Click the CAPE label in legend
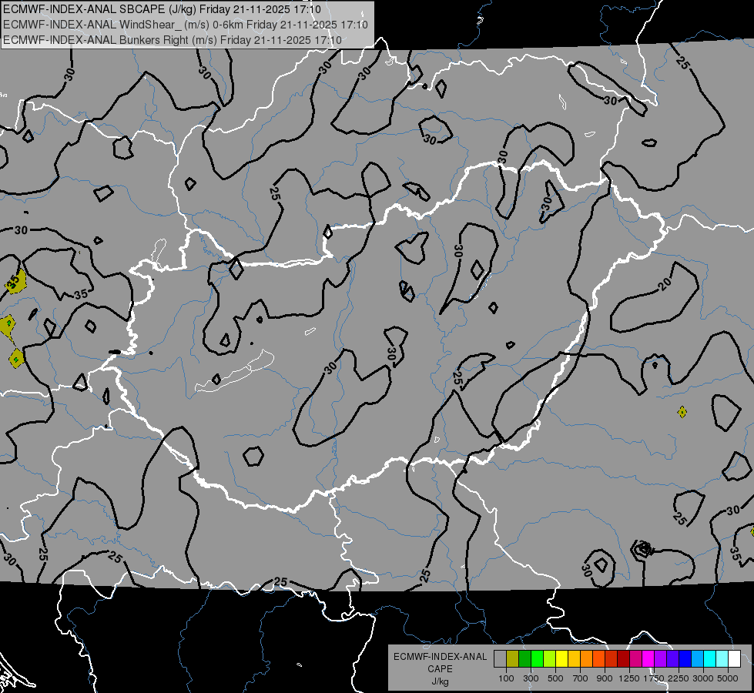 click(440, 669)
